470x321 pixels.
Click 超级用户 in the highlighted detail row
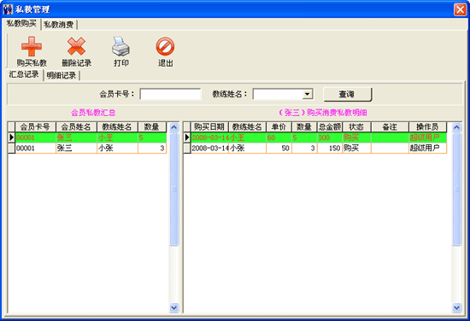[x=428, y=137]
